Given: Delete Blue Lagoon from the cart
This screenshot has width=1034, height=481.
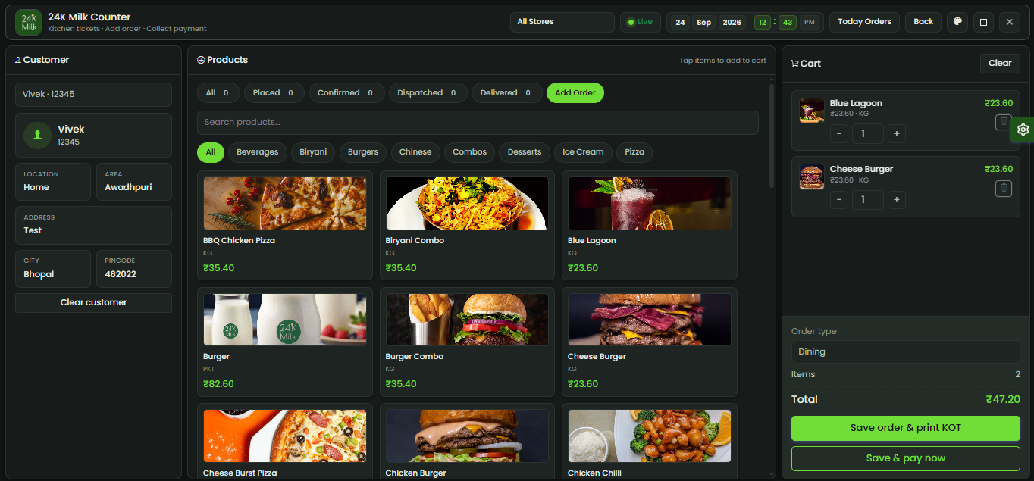Looking at the screenshot, I should [x=1004, y=122].
